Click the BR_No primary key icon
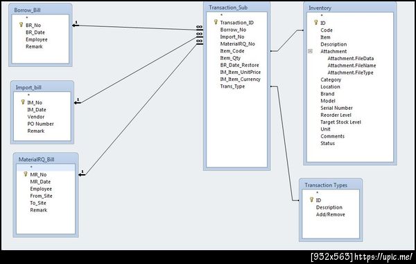Viewport: 416px width, 264px height. [21, 25]
